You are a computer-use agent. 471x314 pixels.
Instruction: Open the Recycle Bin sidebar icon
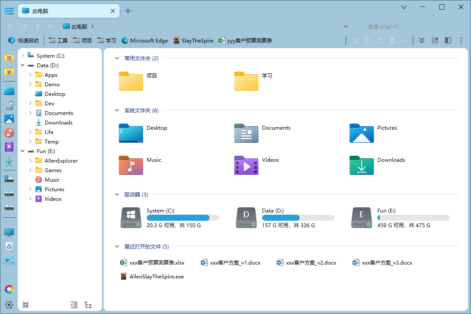(x=9, y=246)
